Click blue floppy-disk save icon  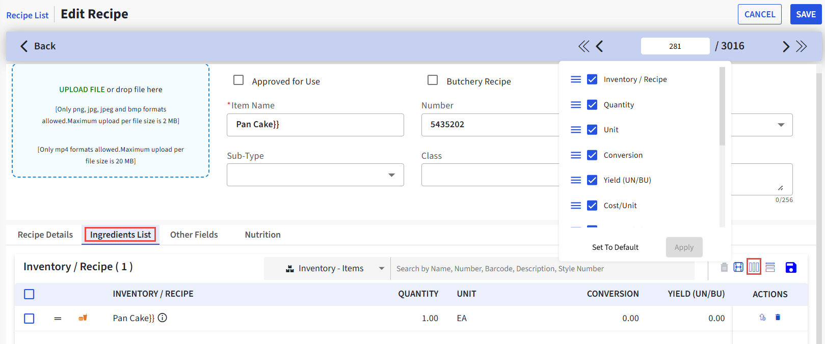[791, 268]
